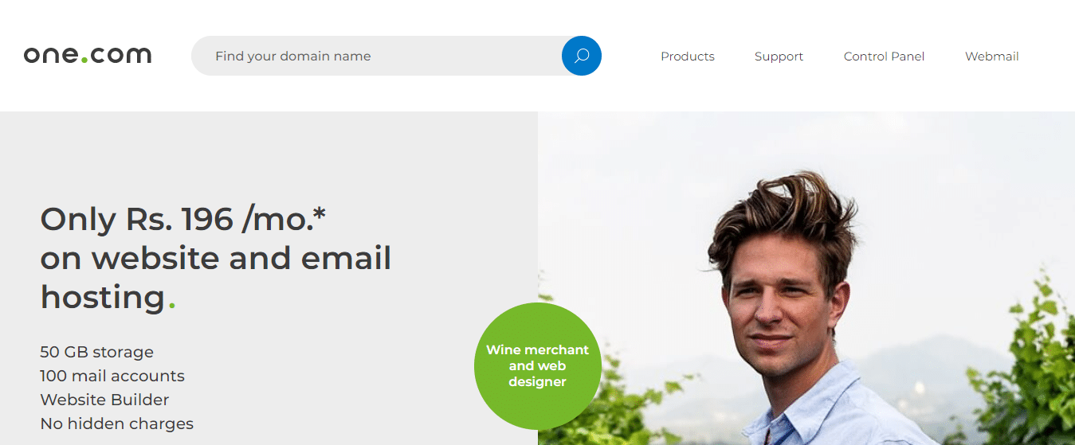Click the asterisk after /mo. in headline
This screenshot has height=445, width=1075.
[320, 213]
